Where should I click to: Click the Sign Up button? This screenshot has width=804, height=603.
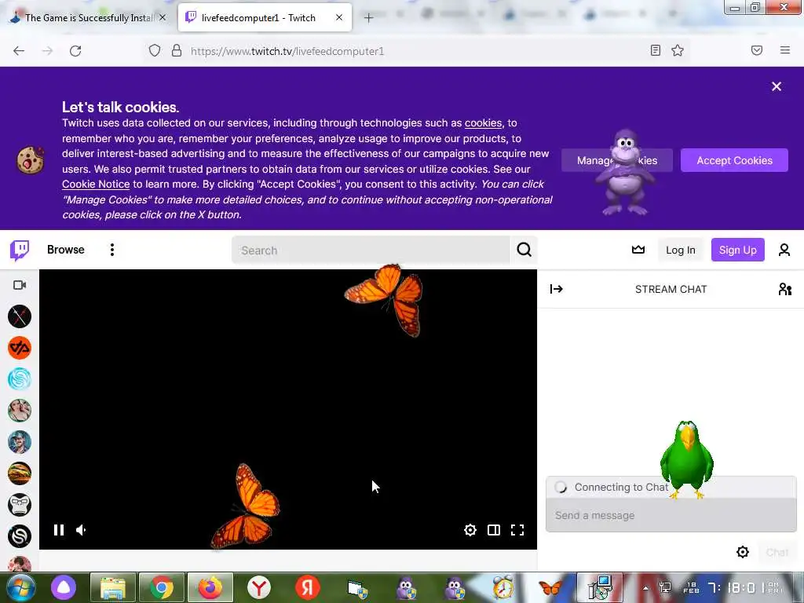click(737, 250)
